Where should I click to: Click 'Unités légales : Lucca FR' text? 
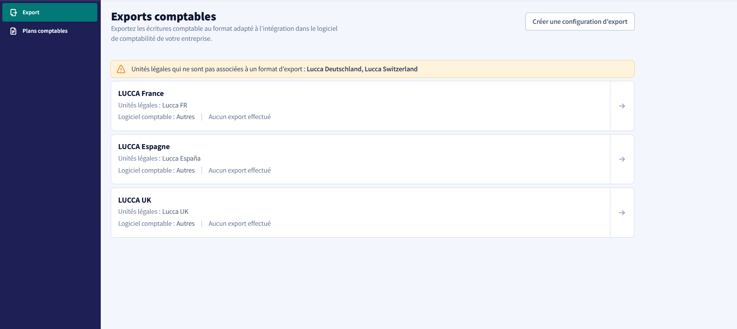tap(152, 105)
